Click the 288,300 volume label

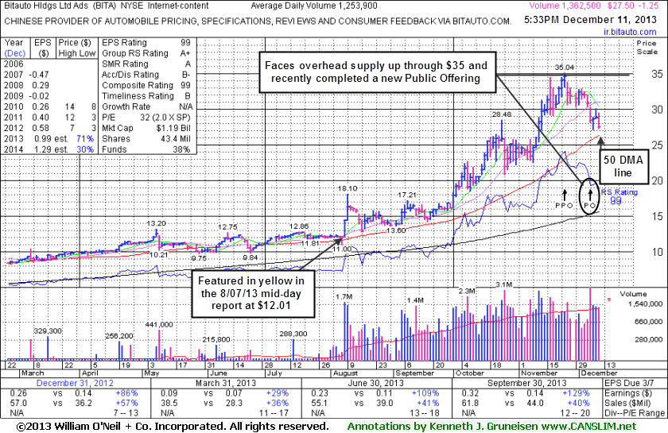click(293, 334)
